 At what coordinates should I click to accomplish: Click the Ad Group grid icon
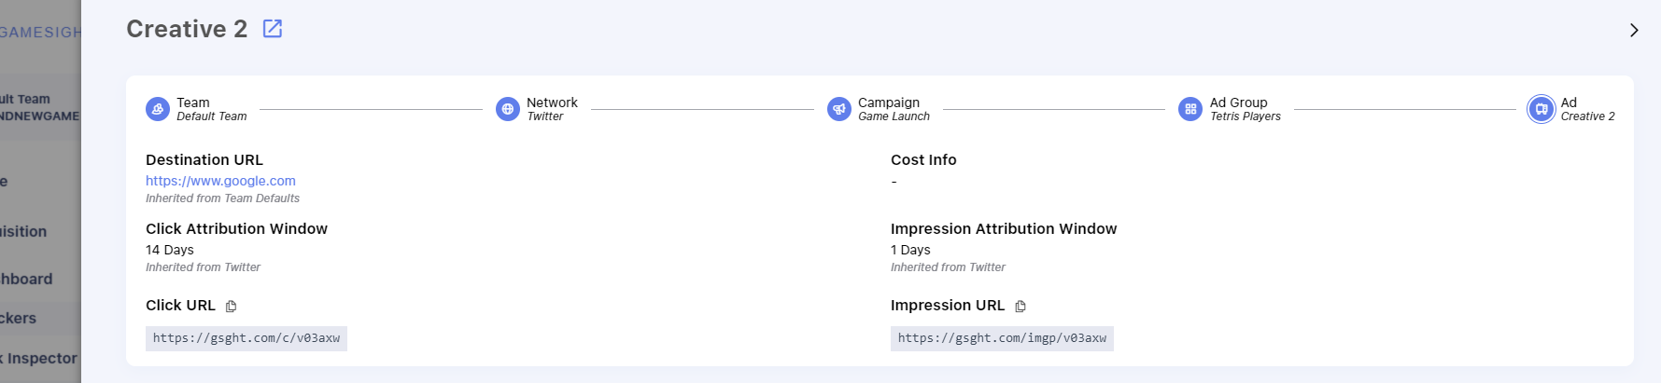1189,109
